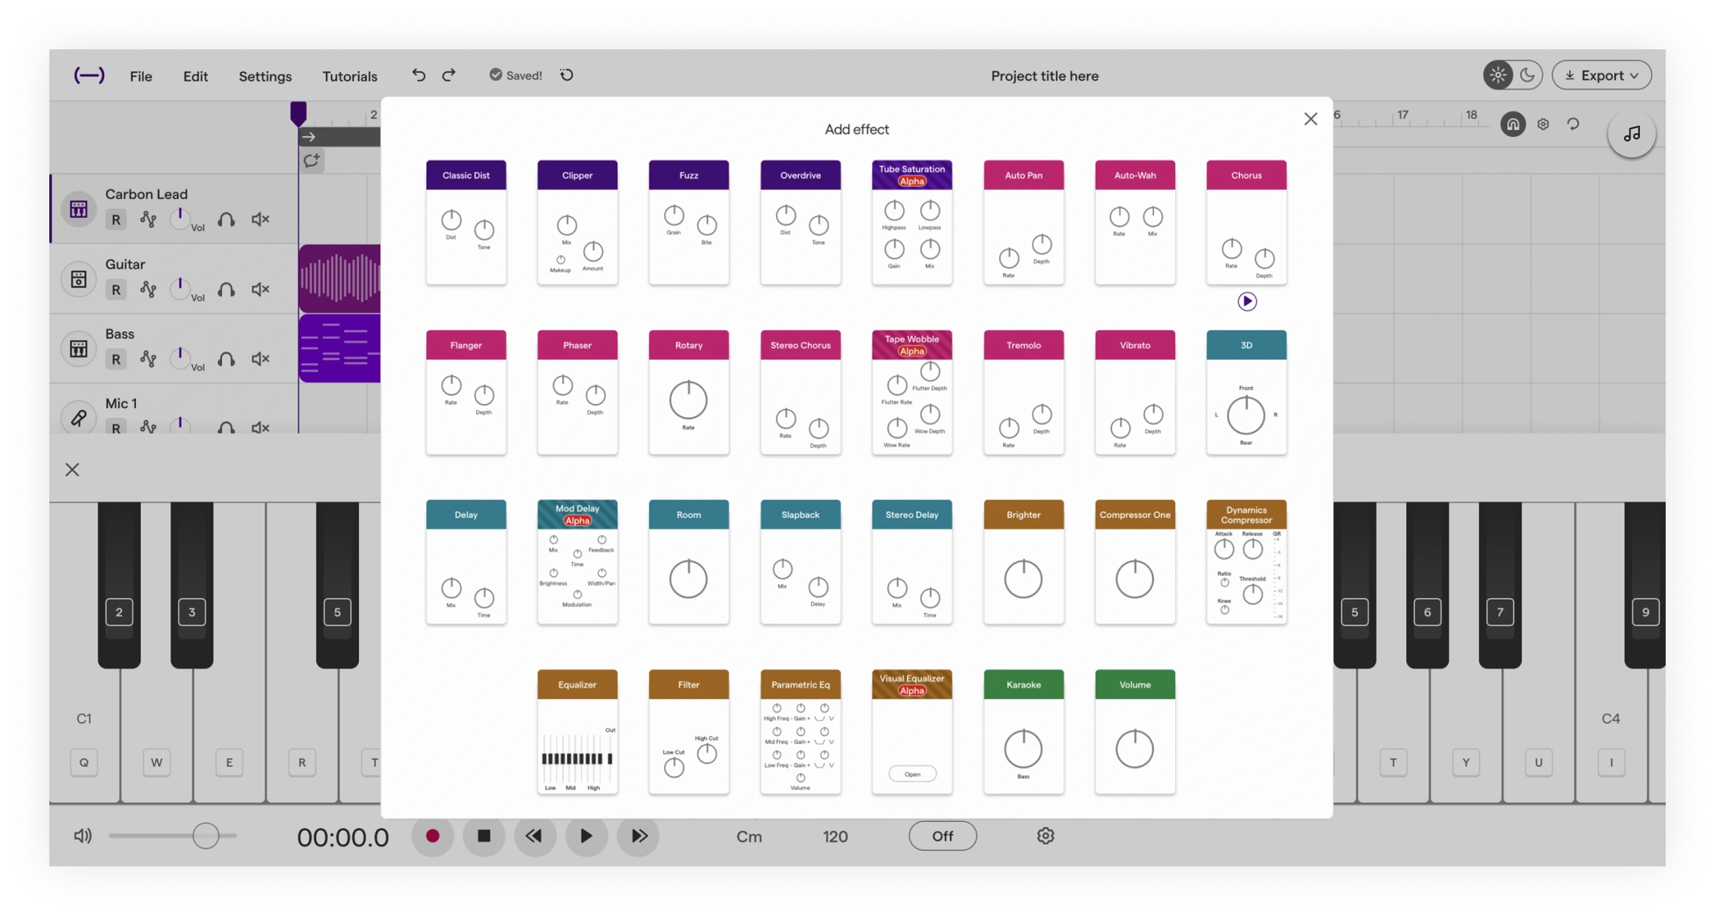Switch to dark mode with the moon toggle

coord(1528,74)
